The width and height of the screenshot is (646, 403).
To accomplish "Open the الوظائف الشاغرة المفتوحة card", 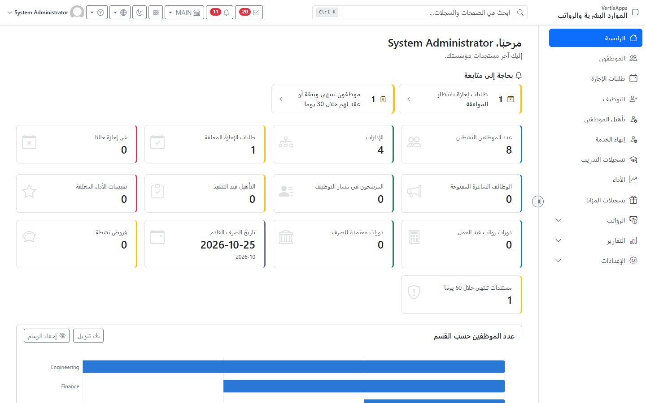I will pyautogui.click(x=462, y=193).
